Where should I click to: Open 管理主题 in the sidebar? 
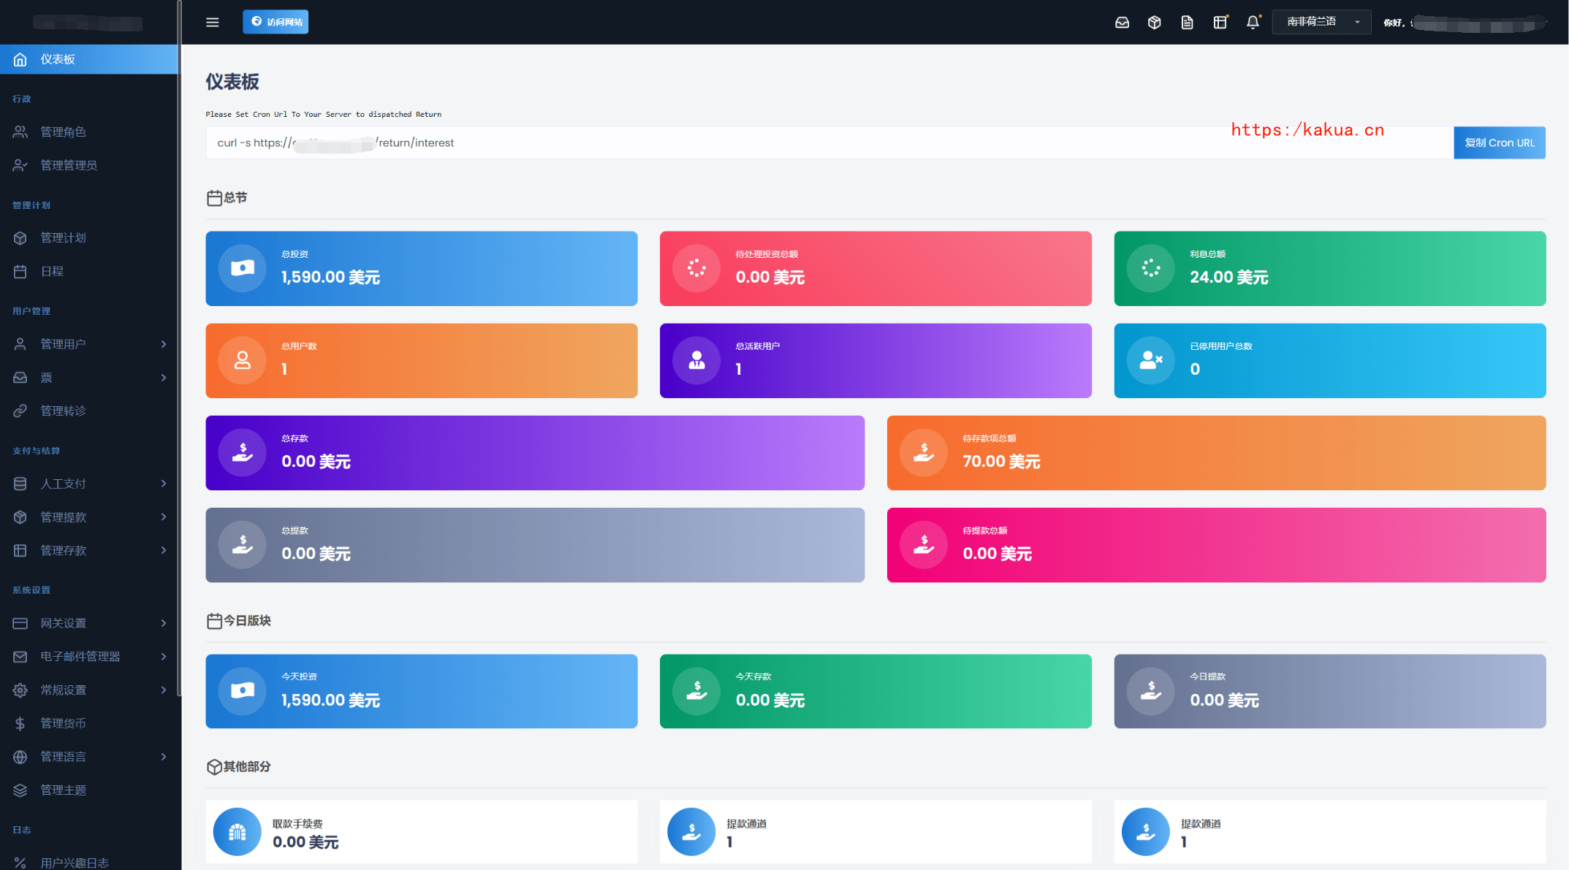pyautogui.click(x=89, y=790)
